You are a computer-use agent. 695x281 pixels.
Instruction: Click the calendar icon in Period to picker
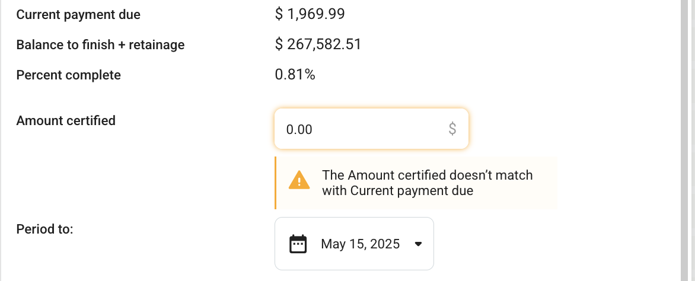point(298,244)
